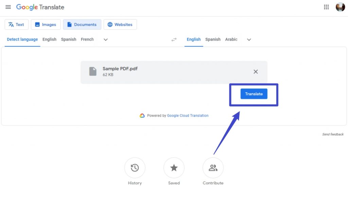Open the Contribute page
The height and width of the screenshot is (201, 348).
[213, 168]
